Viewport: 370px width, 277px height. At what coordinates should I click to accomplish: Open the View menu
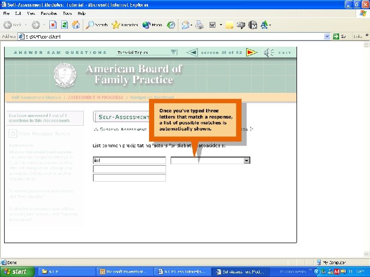click(x=31, y=13)
